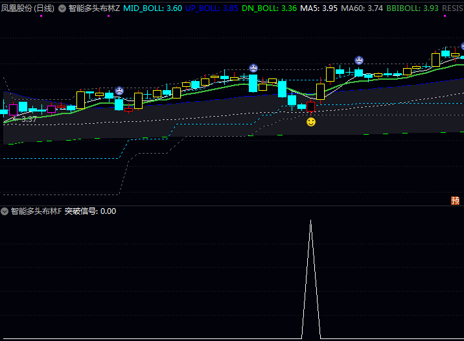Click the DN_BOLL: 3.36 value
464x341 pixels.
tap(269, 8)
